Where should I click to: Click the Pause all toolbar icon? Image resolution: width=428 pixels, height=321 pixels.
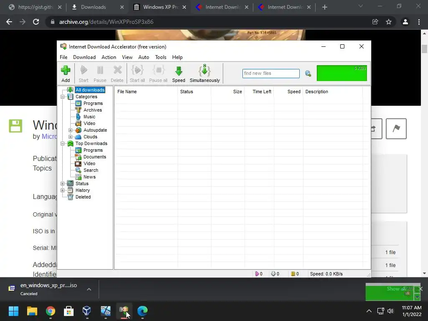(x=158, y=74)
